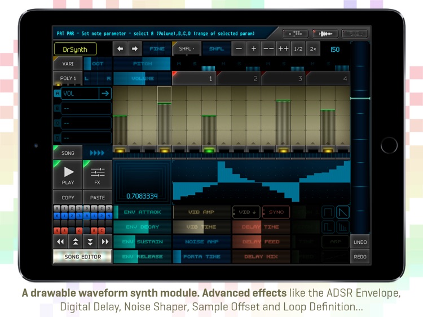Switch to pattern tab 1
Viewport: 423px width, 317px height.
click(x=194, y=78)
